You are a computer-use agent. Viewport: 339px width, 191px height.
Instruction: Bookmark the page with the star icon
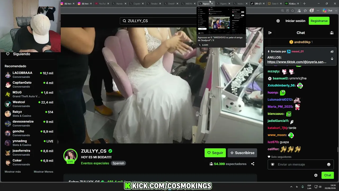293,11
